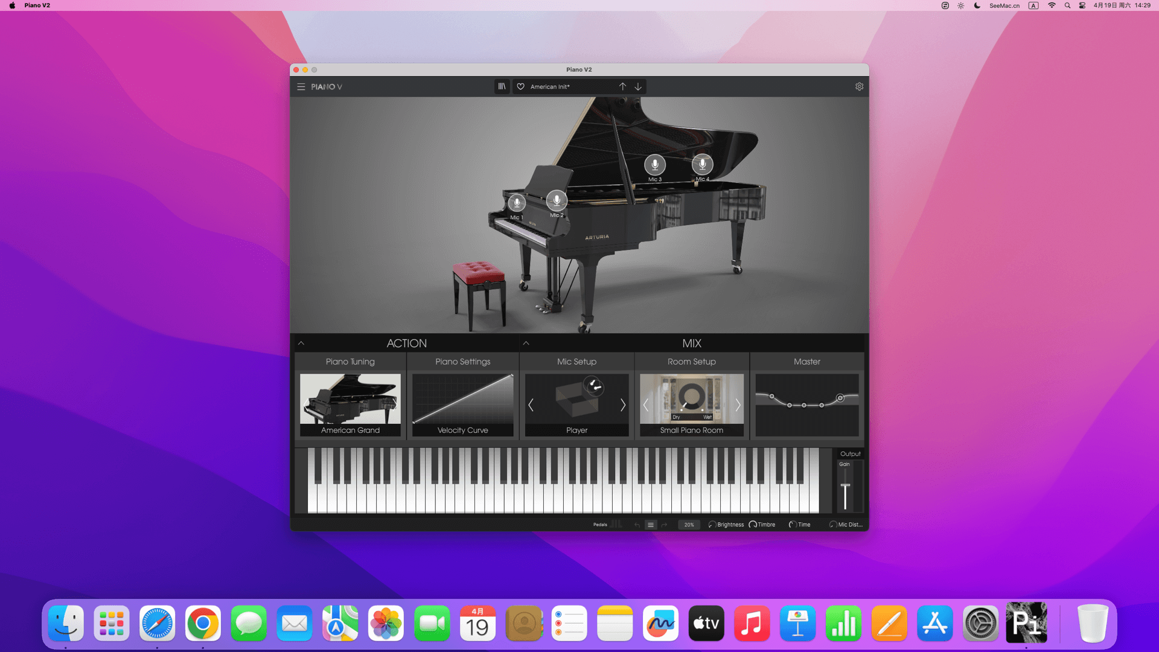Select the Mic 1 microphone on piano
Screen dimensions: 1159x652
[517, 203]
